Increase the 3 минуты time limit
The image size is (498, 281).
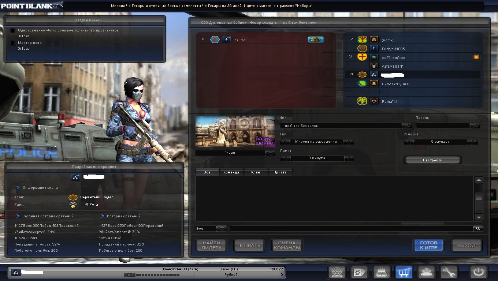pyautogui.click(x=349, y=158)
